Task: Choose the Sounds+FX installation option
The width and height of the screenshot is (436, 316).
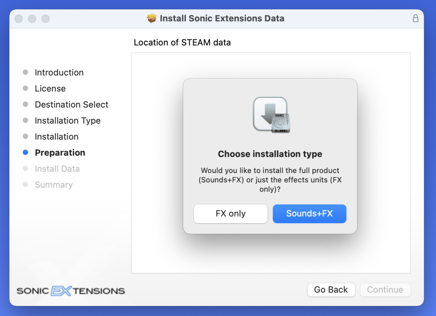Action: click(310, 214)
